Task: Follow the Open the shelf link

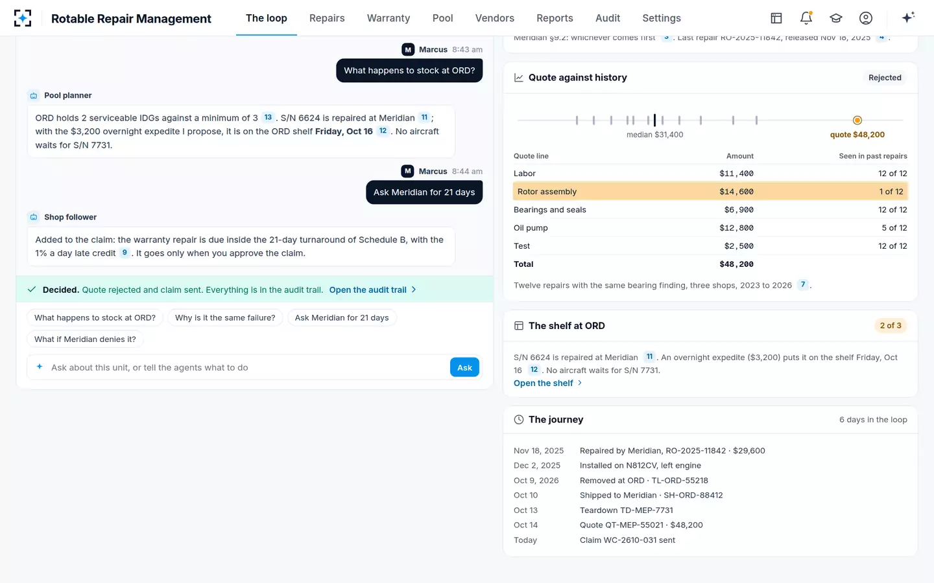Action: [x=548, y=383]
